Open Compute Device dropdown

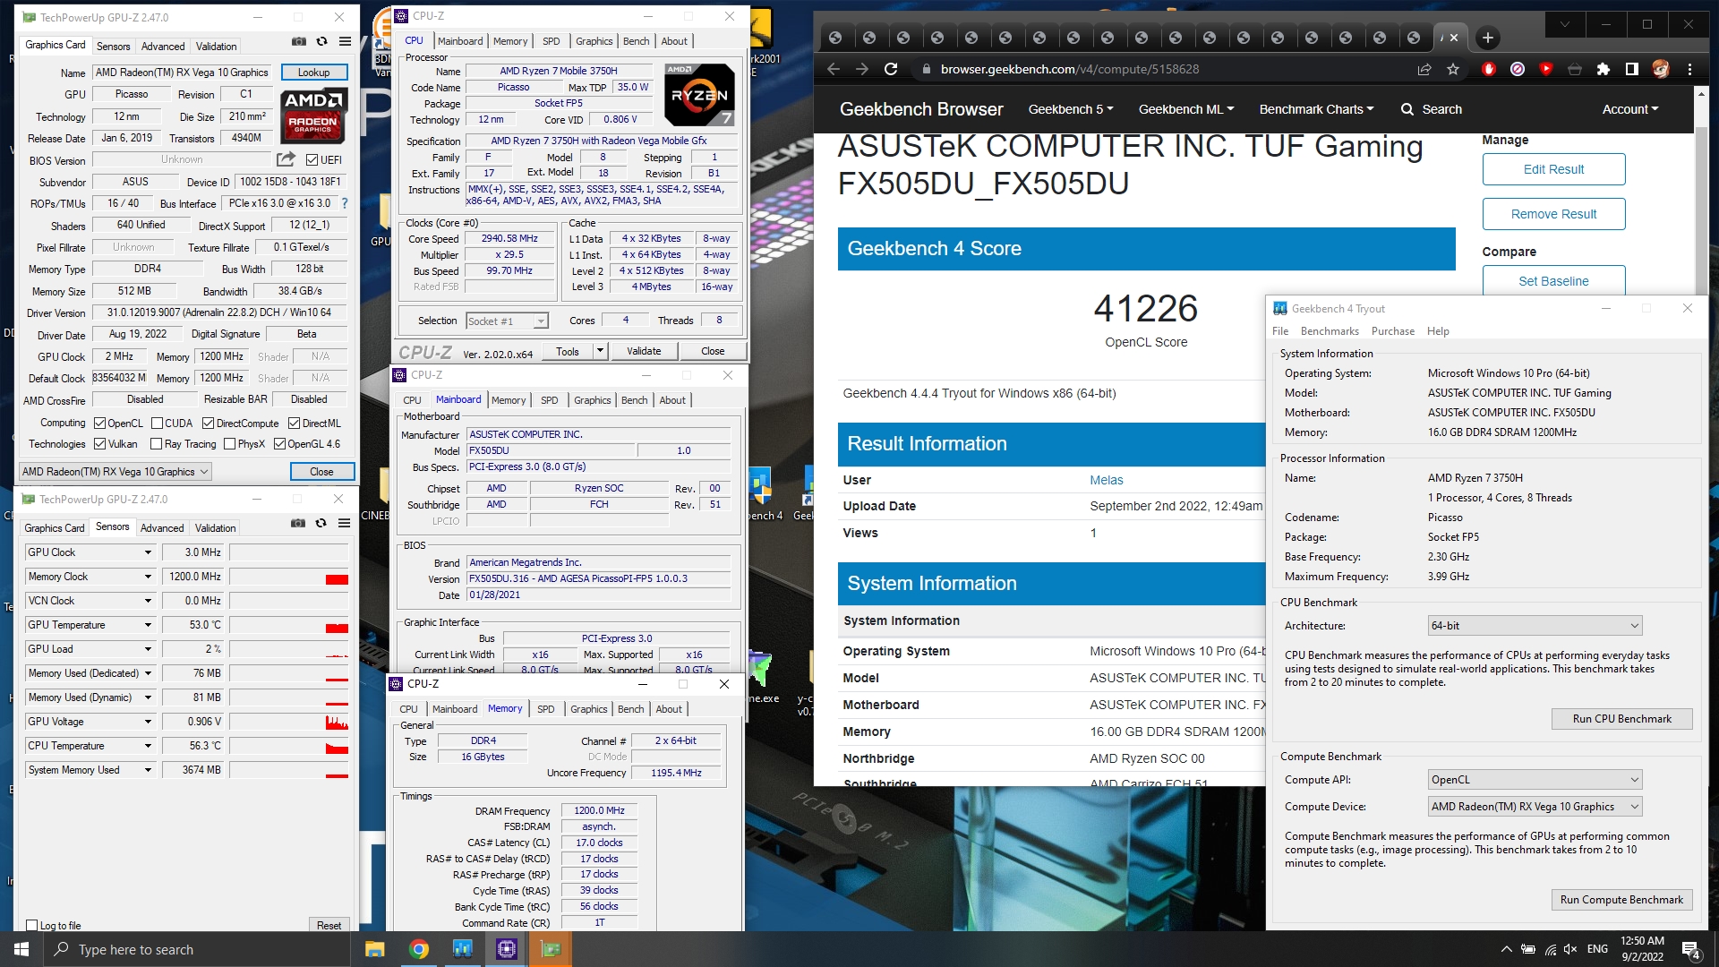(1535, 806)
